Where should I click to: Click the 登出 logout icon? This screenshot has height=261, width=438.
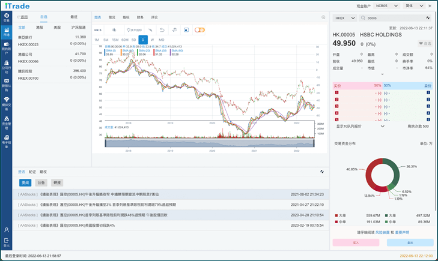(7, 243)
